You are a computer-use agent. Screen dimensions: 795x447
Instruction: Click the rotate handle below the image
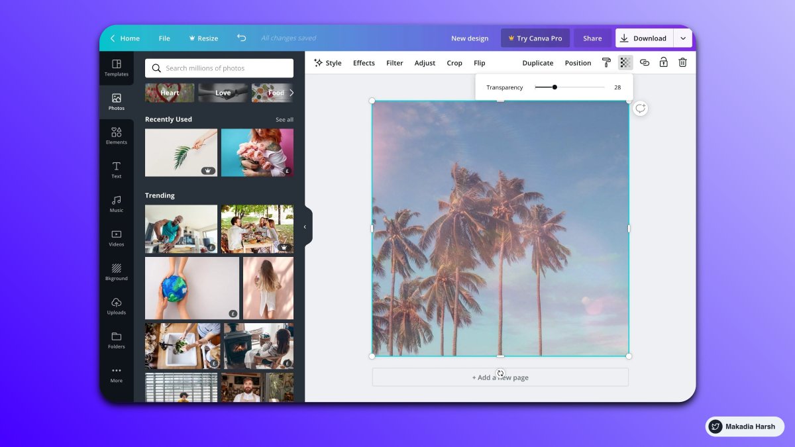click(500, 373)
